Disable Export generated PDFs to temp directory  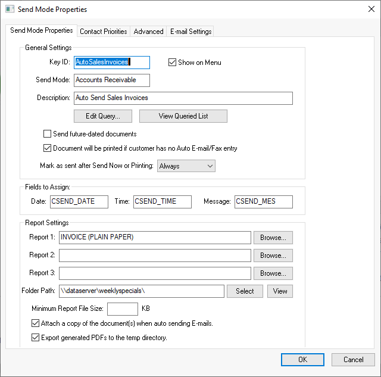point(35,338)
